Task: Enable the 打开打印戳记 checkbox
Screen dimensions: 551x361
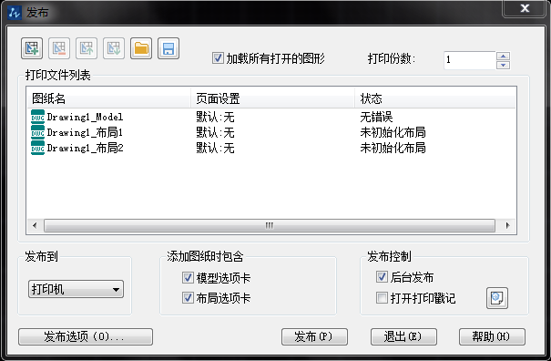Action: pyautogui.click(x=382, y=298)
